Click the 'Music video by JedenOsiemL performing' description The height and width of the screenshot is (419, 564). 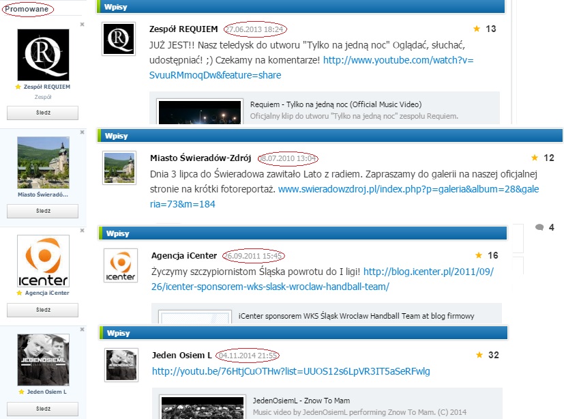coord(359,412)
